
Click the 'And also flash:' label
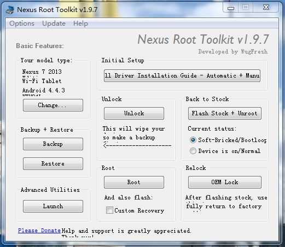129,197
